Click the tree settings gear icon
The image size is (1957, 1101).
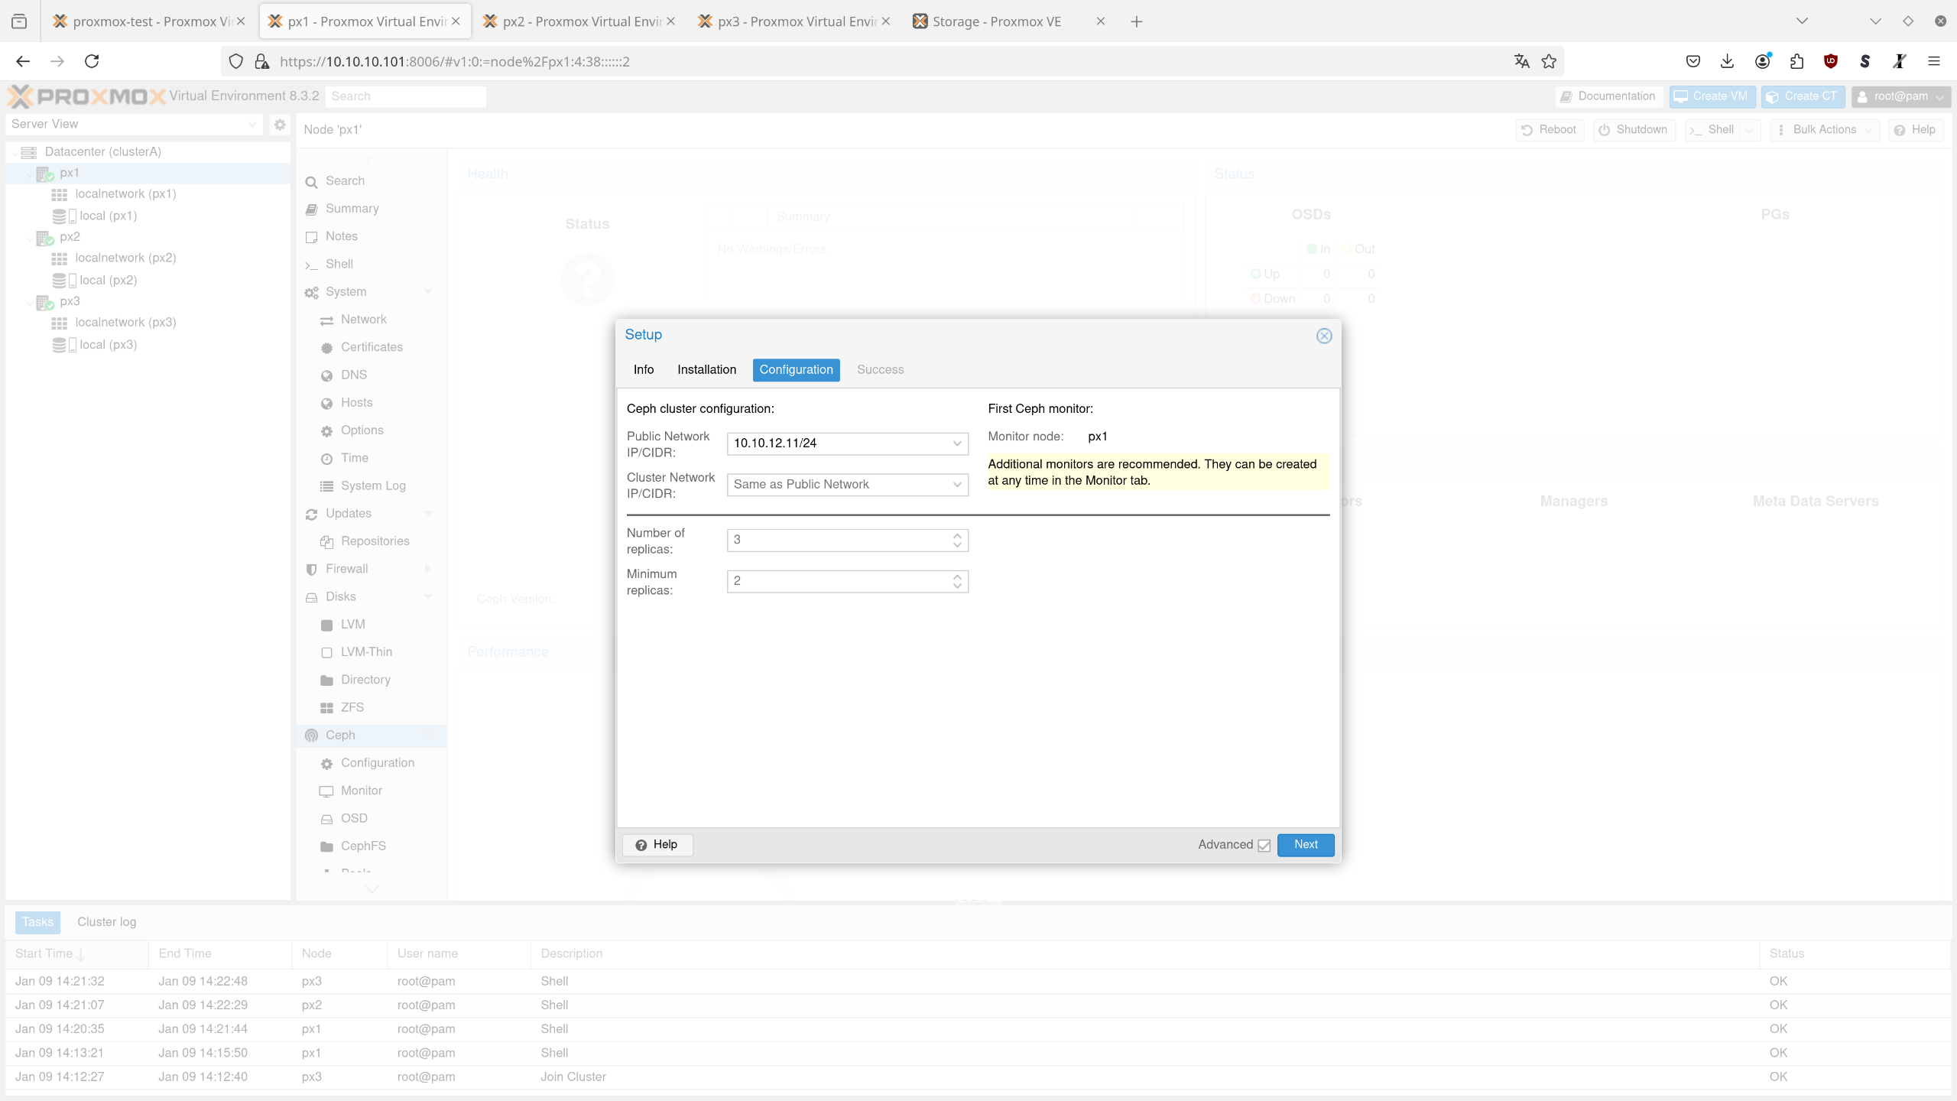[x=280, y=124]
